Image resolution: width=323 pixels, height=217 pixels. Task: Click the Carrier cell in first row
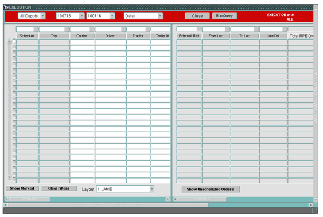pos(82,42)
